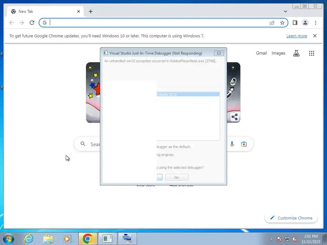The height and width of the screenshot is (245, 327).
Task: Click the Google logo in the address bar
Action: [x=45, y=23]
